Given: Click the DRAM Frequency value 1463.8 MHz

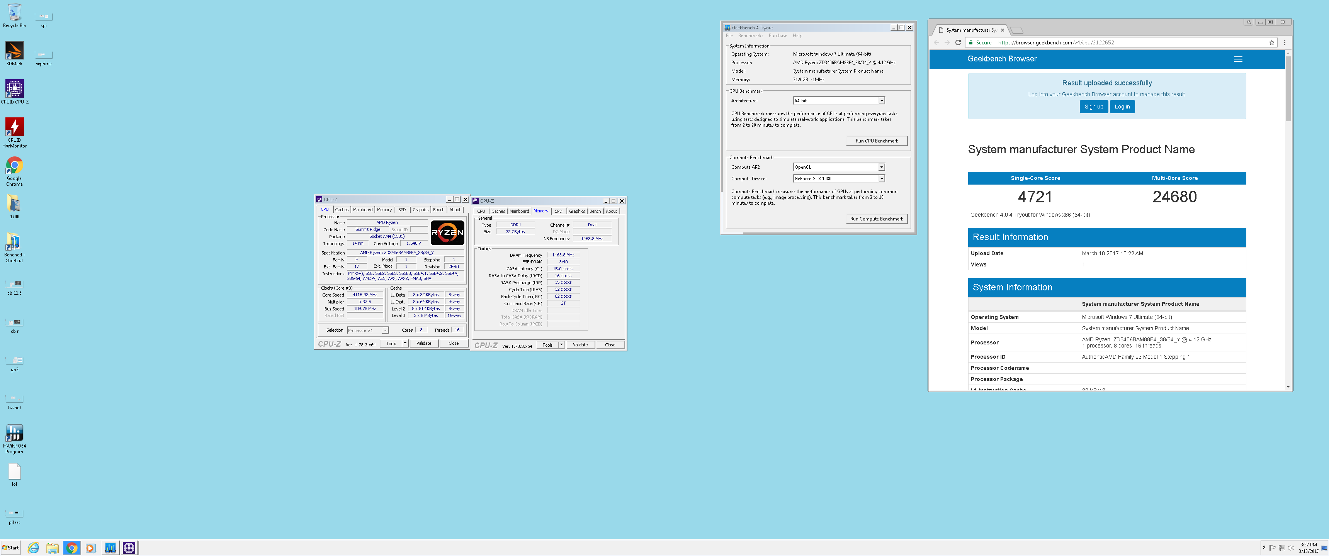Looking at the screenshot, I should [x=563, y=255].
